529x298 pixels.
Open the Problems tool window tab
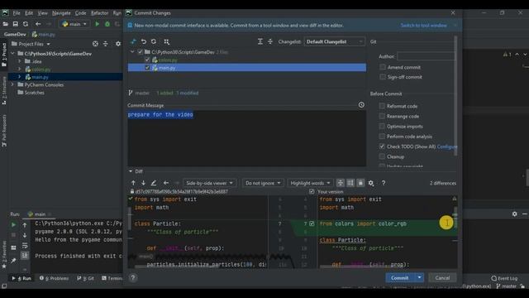click(x=55, y=278)
